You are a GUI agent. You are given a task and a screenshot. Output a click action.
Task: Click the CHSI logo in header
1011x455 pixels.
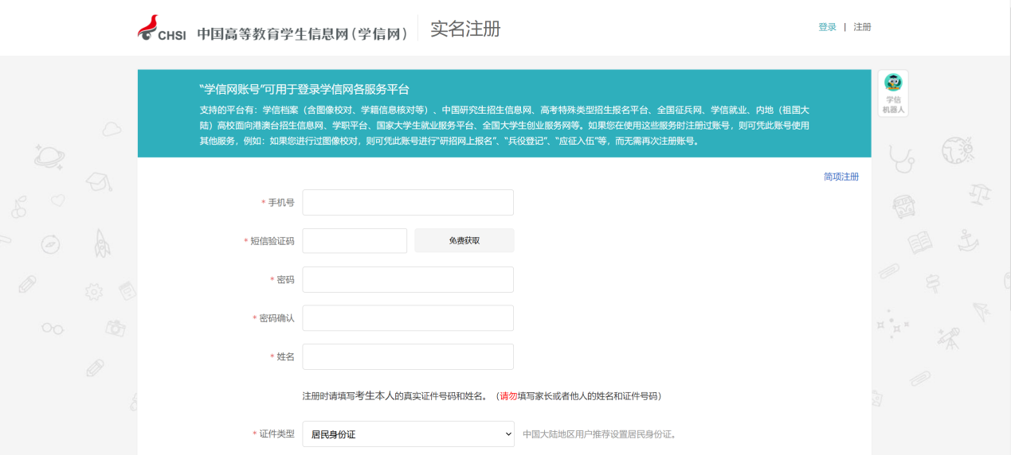tap(162, 28)
